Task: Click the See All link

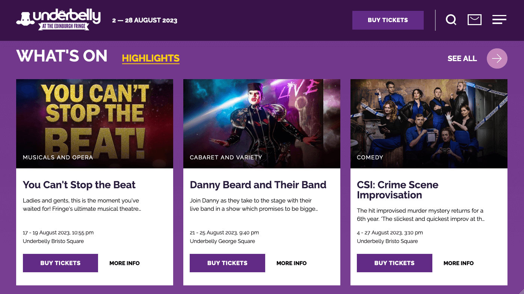Action: click(462, 58)
